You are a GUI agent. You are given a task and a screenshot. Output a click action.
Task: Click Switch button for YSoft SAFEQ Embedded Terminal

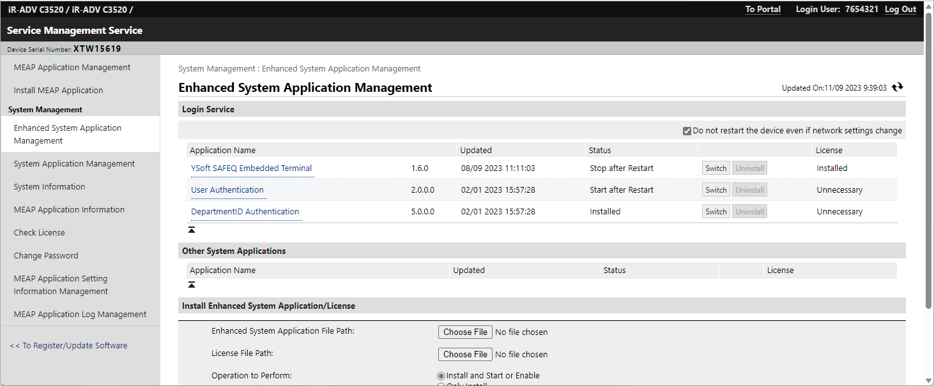[716, 168]
